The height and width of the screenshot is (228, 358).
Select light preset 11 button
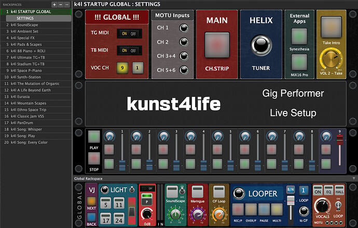(119, 203)
